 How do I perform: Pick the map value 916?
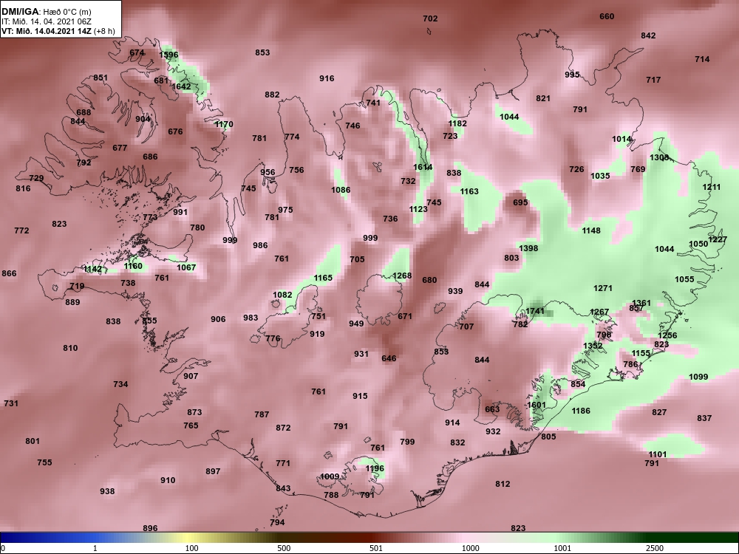pyautogui.click(x=327, y=78)
